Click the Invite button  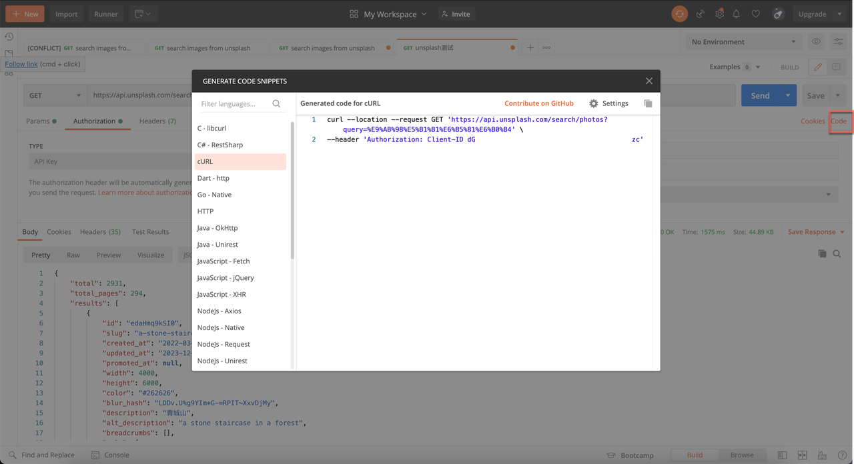[x=456, y=14]
